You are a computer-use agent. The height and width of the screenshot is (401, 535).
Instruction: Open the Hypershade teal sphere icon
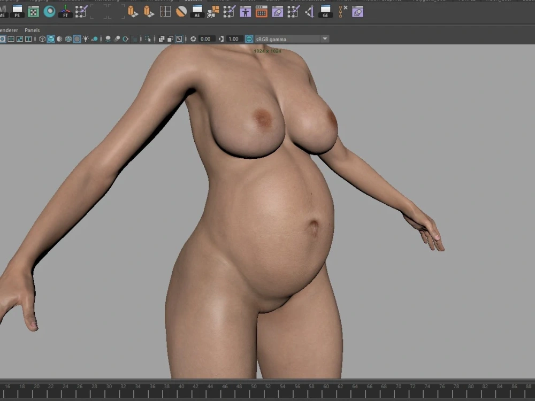tap(49, 12)
